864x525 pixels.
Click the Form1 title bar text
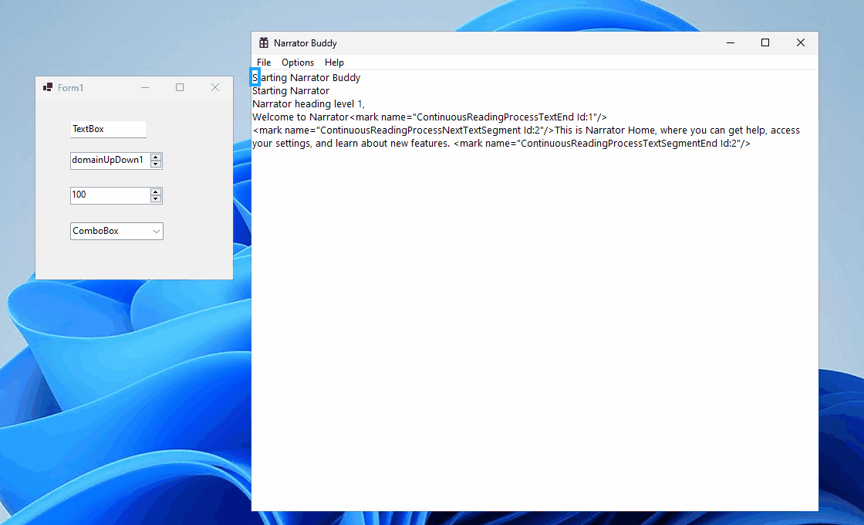(70, 88)
